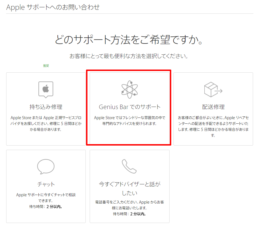264x228 pixels.
Task: Click the telephone handset icon
Action: 129,166
